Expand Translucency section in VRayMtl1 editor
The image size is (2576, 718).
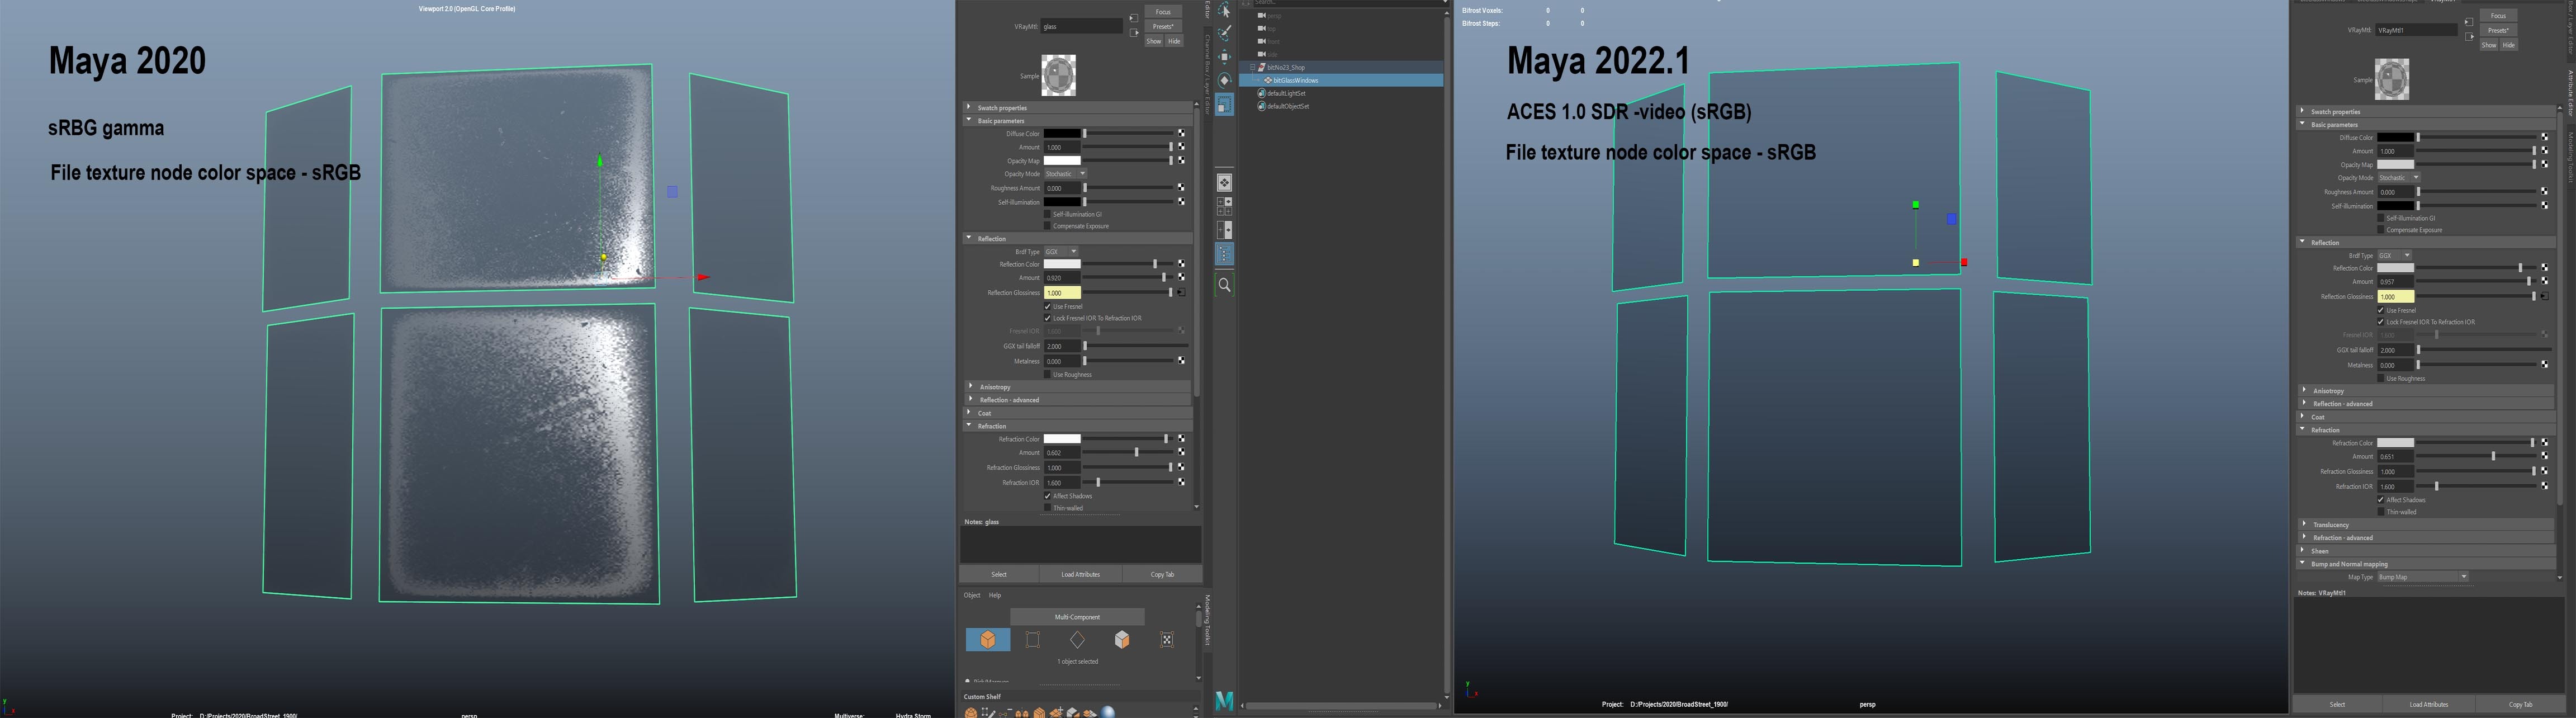click(x=2427, y=524)
